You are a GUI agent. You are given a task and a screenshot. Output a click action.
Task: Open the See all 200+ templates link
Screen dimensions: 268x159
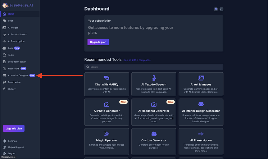[137, 60]
